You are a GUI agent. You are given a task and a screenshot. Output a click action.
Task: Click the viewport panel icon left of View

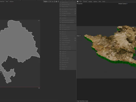pyautogui.click(x=78, y=1)
